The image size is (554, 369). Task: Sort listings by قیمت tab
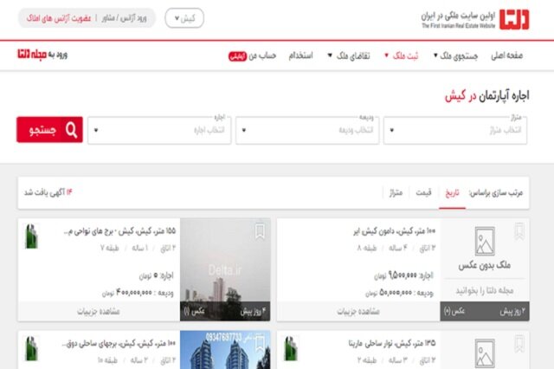tap(423, 193)
